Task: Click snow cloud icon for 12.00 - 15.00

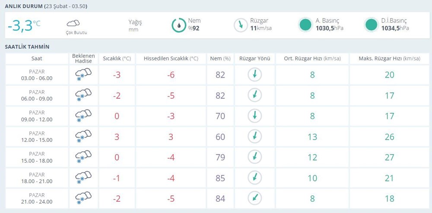Action: point(83,137)
